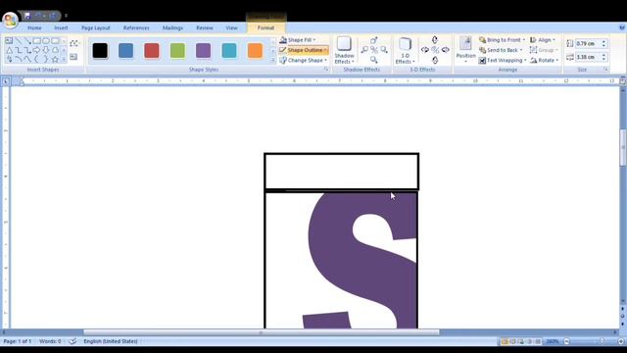Image resolution: width=627 pixels, height=353 pixels.
Task: Open the Shape Outline dropdown
Action: pyautogui.click(x=304, y=50)
